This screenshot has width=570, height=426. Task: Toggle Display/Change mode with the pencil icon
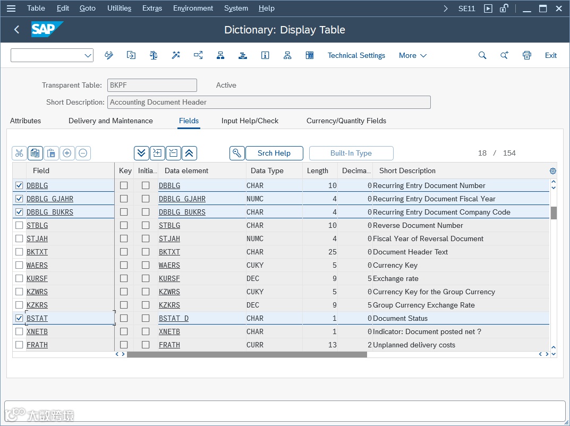click(109, 55)
